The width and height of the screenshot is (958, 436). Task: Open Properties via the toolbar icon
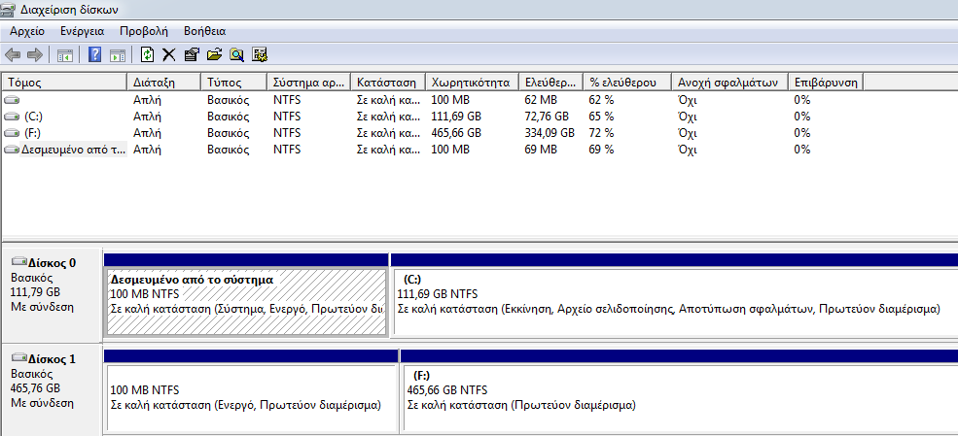coord(192,55)
